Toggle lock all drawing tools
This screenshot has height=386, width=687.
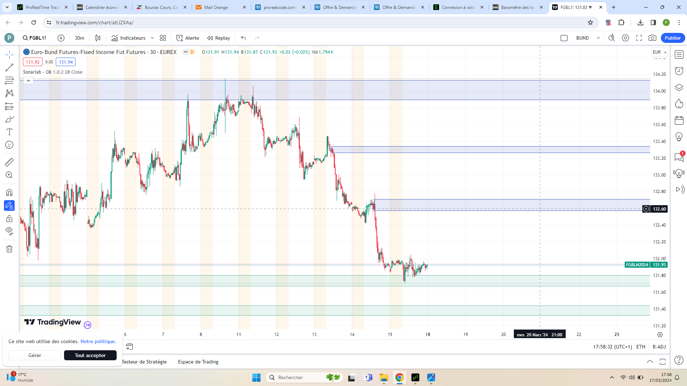(x=9, y=218)
